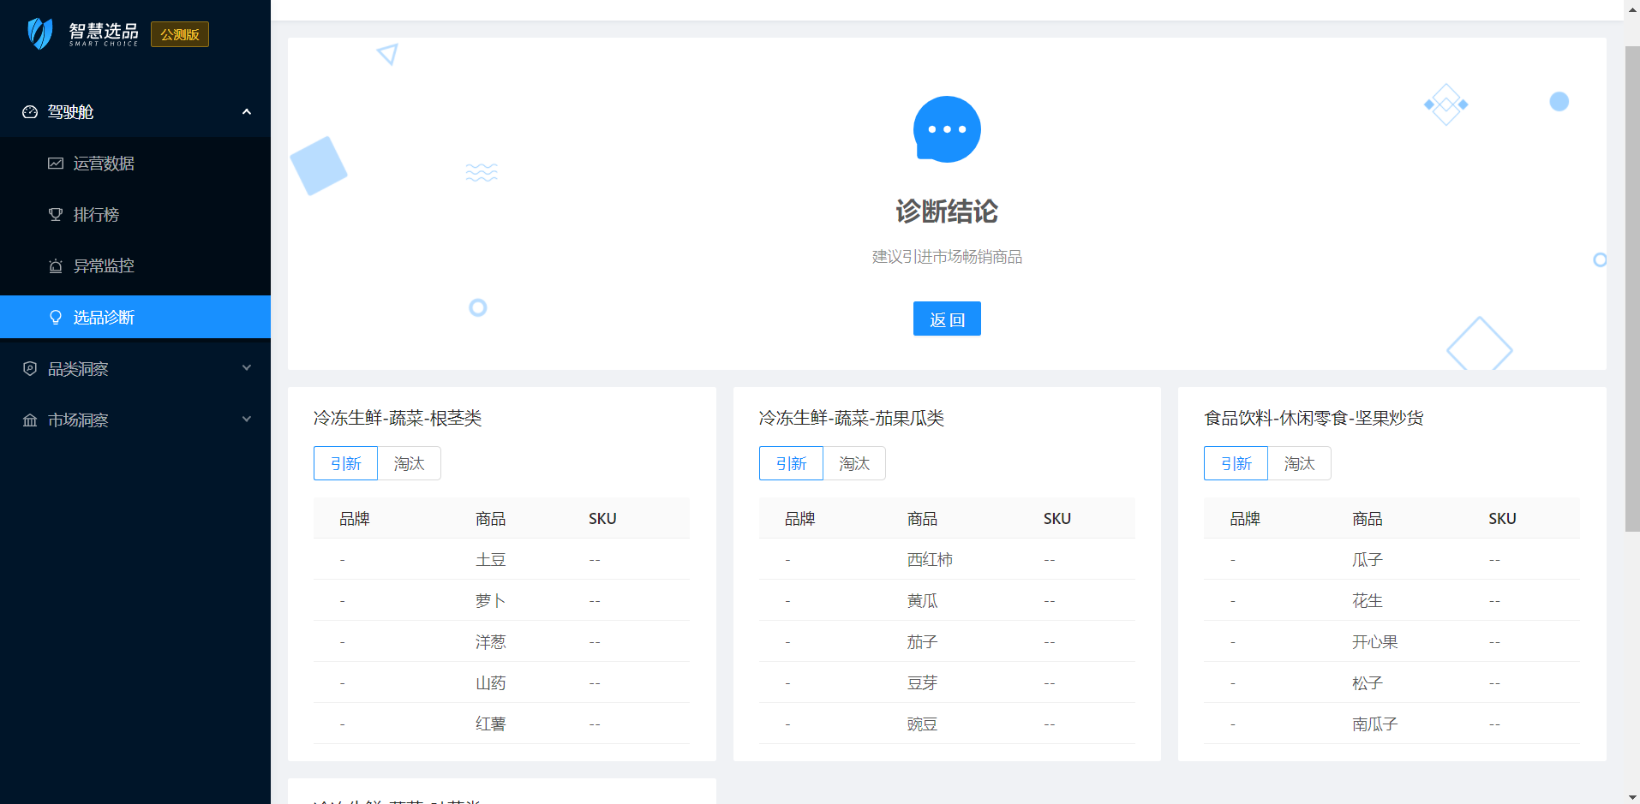
Task: Switch 茄果瓜类 card to 淘汰
Action: coord(853,463)
